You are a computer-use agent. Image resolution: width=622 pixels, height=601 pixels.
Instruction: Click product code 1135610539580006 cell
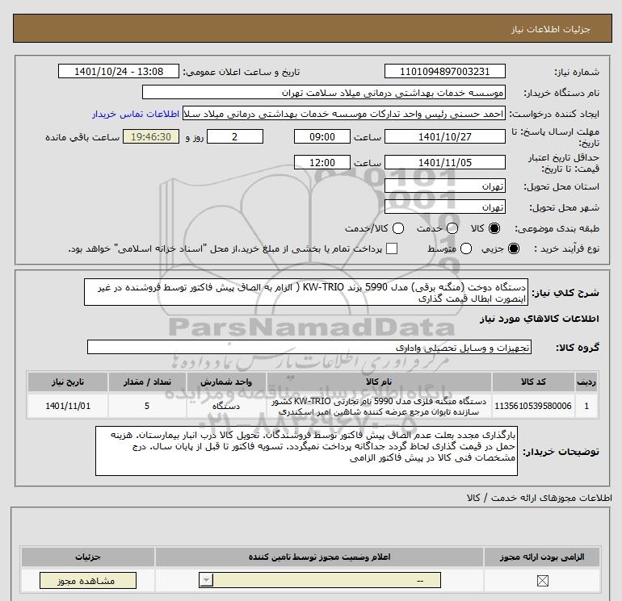[533, 406]
